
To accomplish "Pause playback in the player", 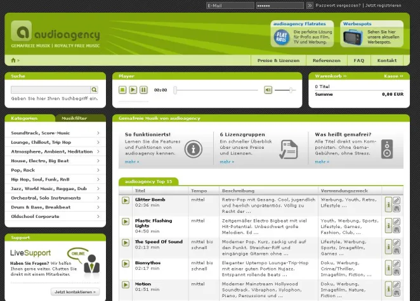I will (x=143, y=90).
